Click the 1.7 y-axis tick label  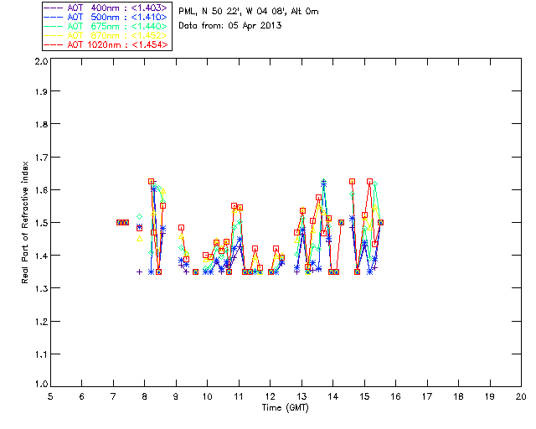[41, 157]
